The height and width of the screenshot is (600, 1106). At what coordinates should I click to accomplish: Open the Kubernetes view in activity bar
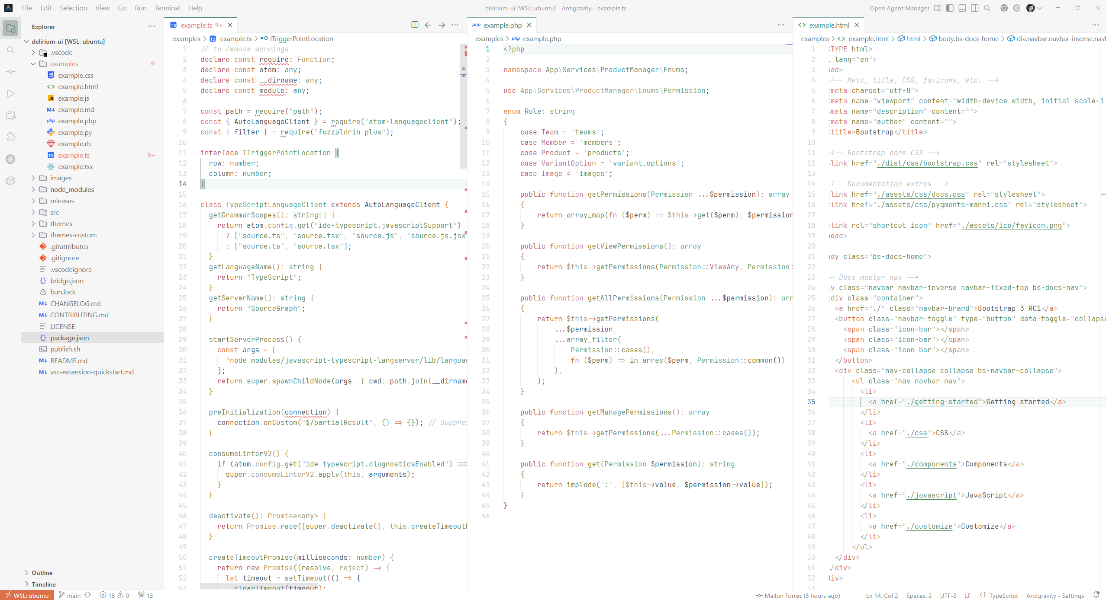click(10, 159)
